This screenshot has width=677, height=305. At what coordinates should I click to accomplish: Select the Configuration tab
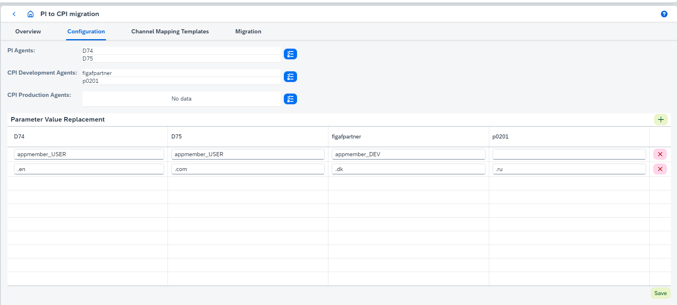86,31
